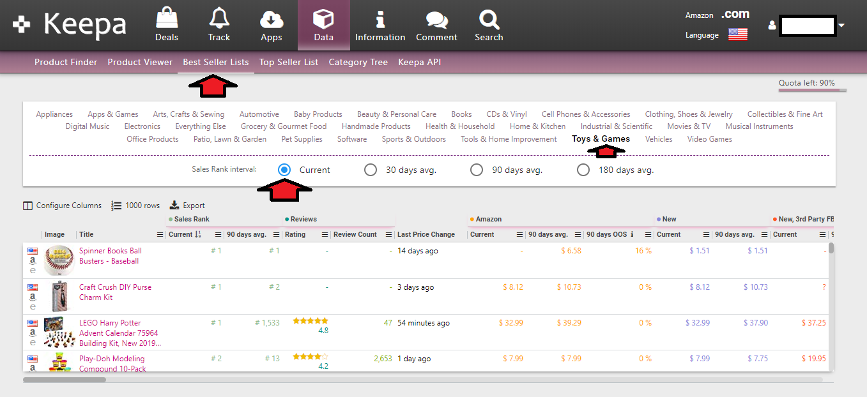This screenshot has height=397, width=867.
Task: Open the Amazon Current column menu
Action: click(519, 234)
